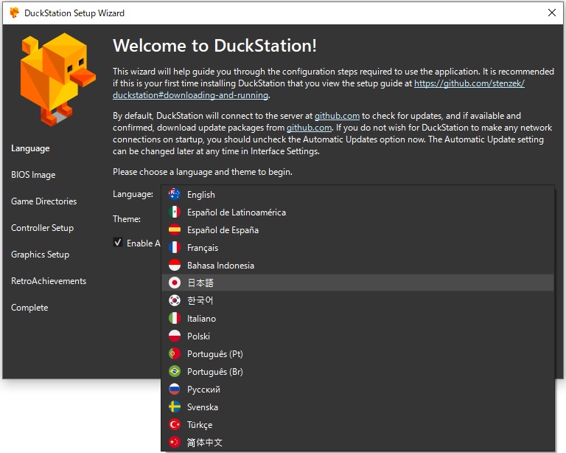Choose 简体中文 from the language list
The image size is (566, 453).
coord(357,442)
